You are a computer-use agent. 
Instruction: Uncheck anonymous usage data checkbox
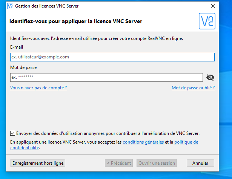[x=13, y=133]
